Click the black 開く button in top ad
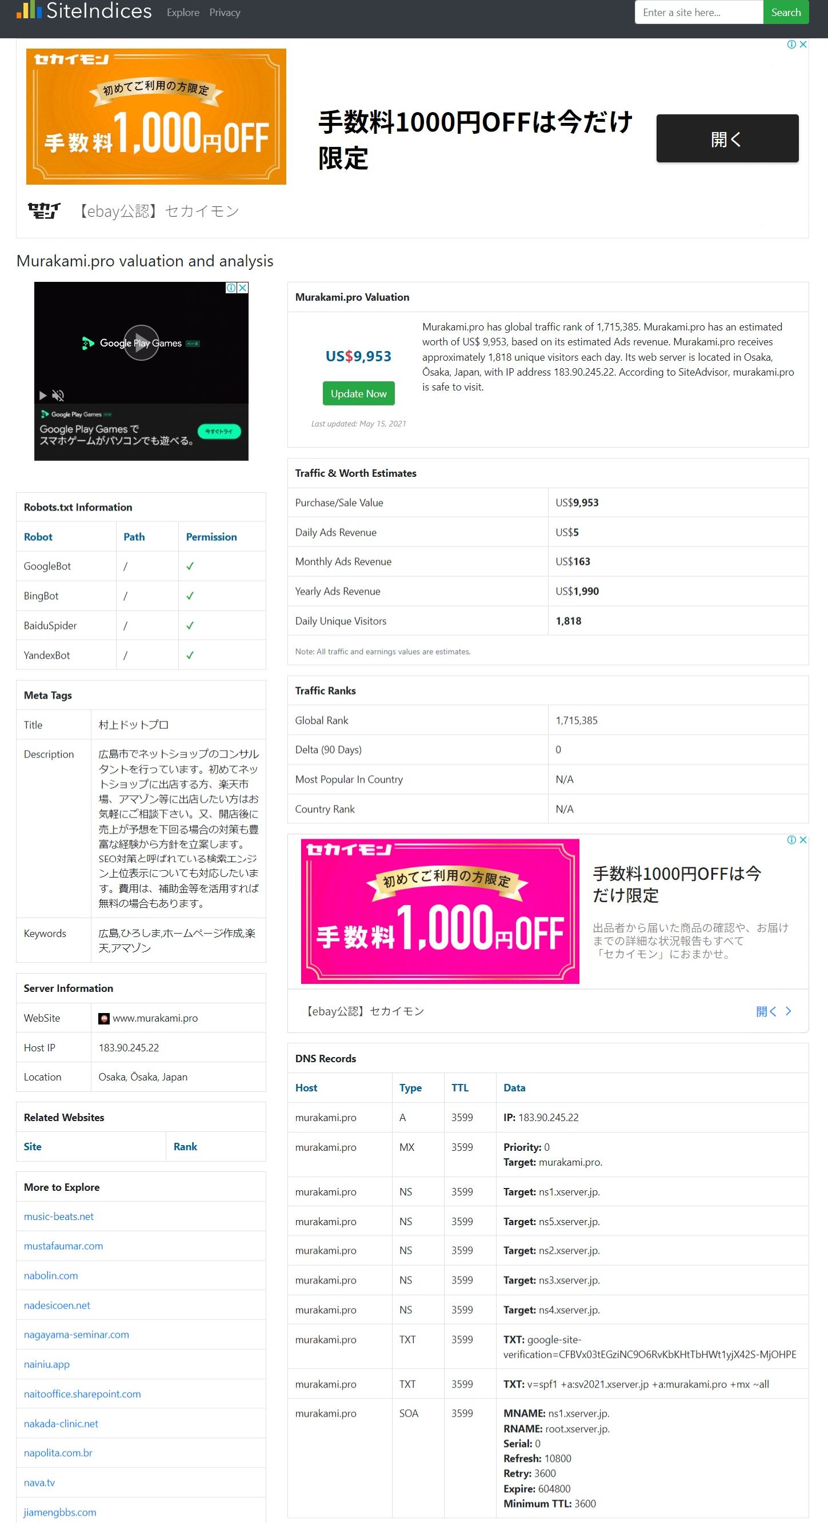This screenshot has width=828, height=1523. pos(727,138)
